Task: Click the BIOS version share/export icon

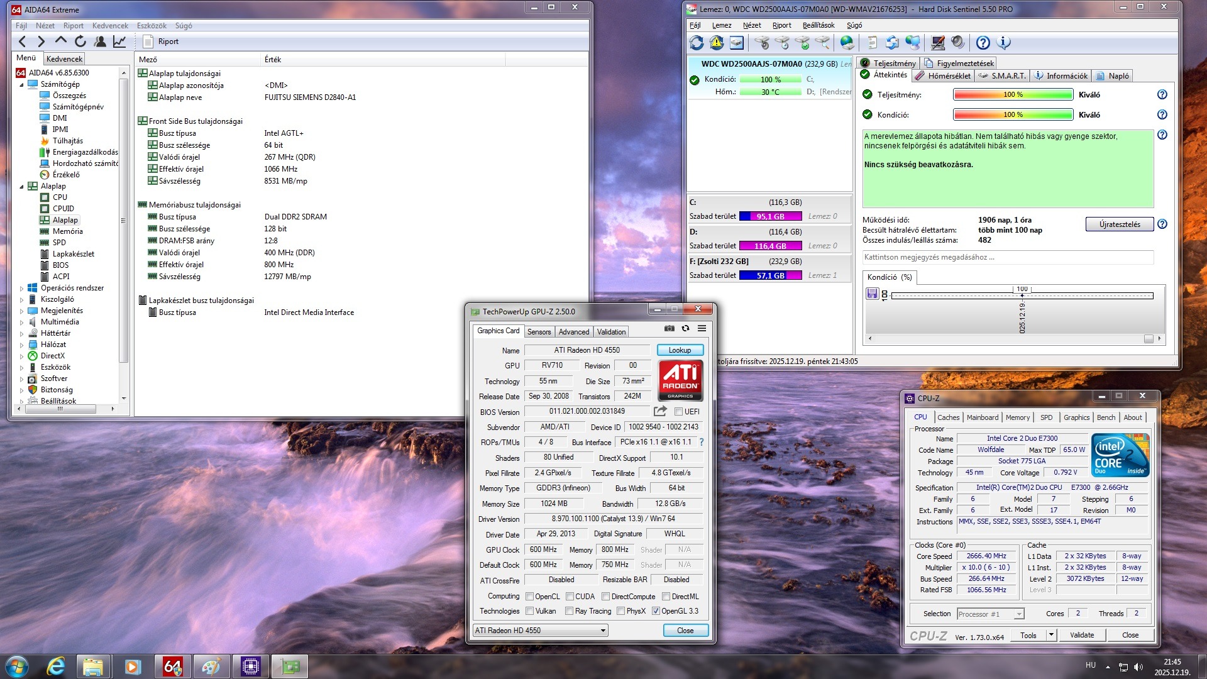Action: tap(660, 411)
